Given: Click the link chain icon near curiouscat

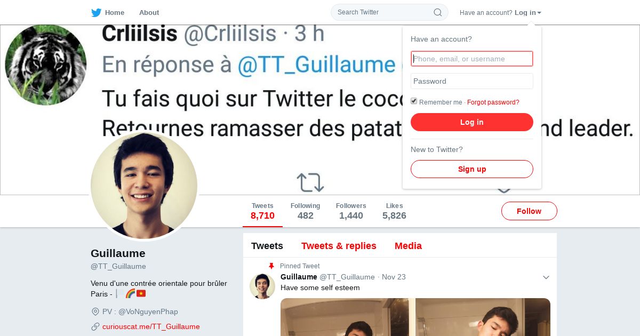Looking at the screenshot, I should [95, 326].
